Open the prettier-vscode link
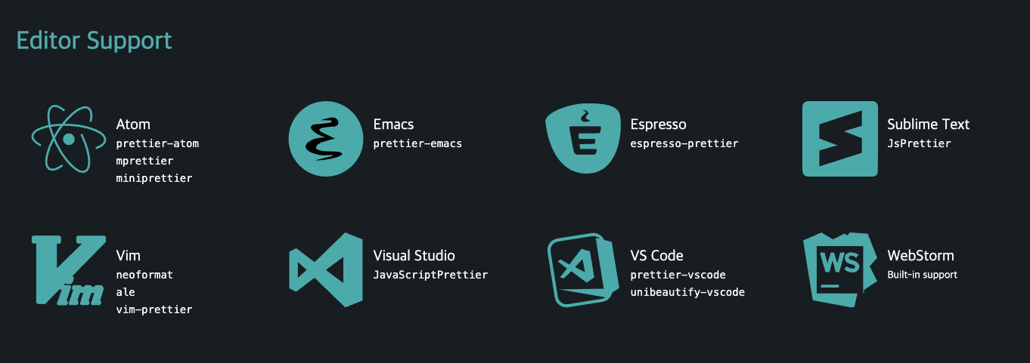The height and width of the screenshot is (363, 1030). point(678,275)
